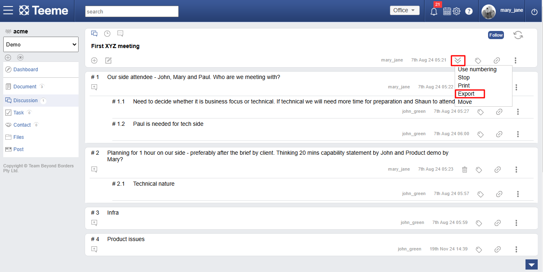Open the settings gear icon

[457, 11]
